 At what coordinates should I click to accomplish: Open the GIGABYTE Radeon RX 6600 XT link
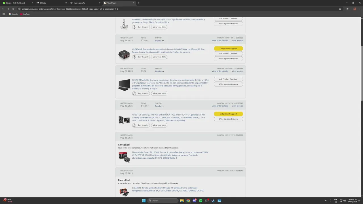(168, 189)
